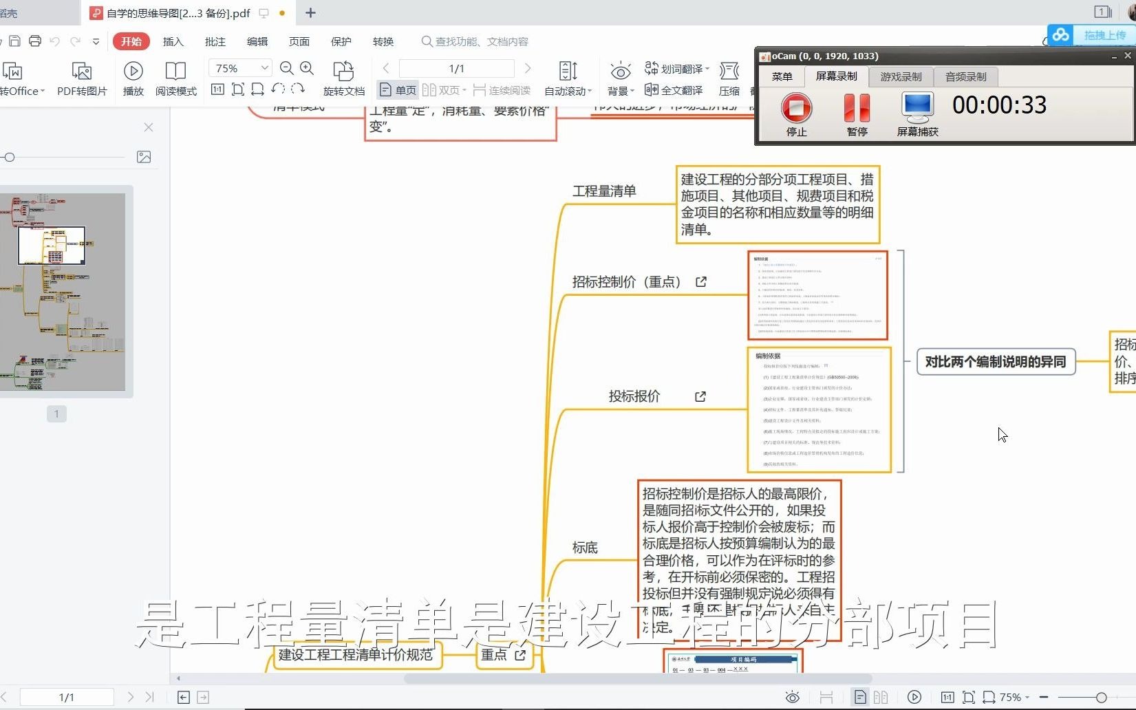Click the redo arrow icon
The image size is (1136, 710).
pyautogui.click(x=76, y=41)
